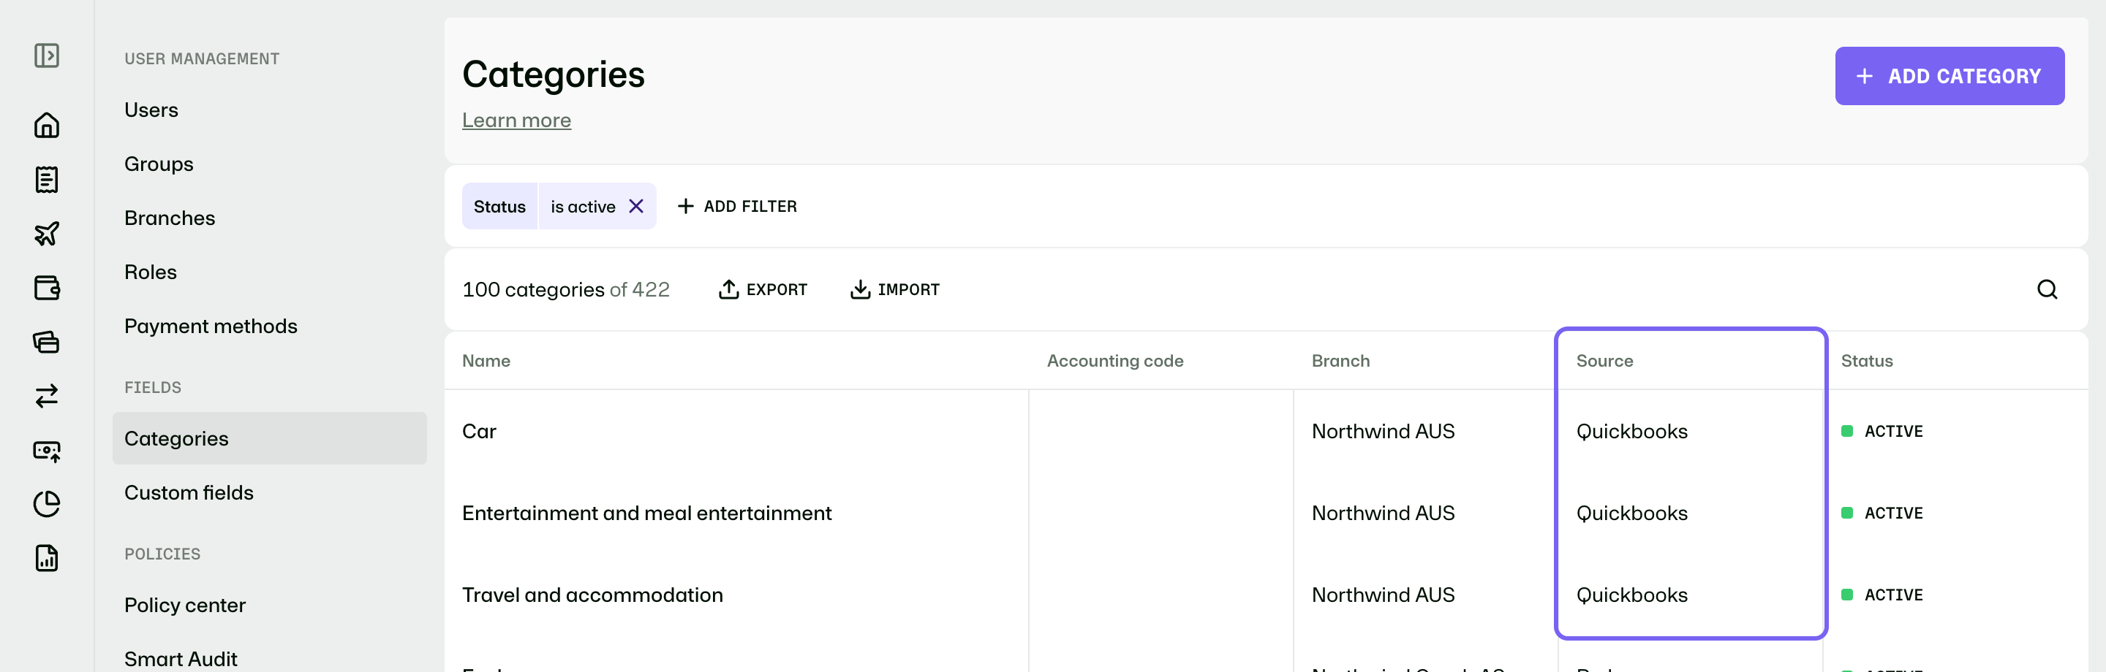Click the Status column header

click(x=1866, y=361)
